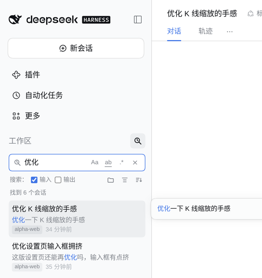Toggle regex .* search option

pyautogui.click(x=122, y=163)
